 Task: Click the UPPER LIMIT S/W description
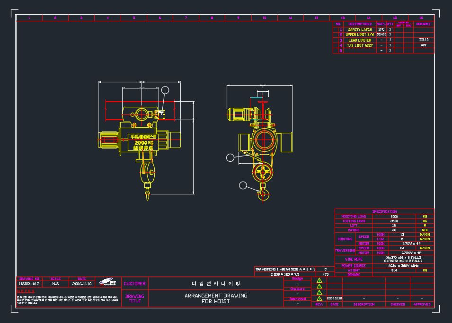click(360, 35)
